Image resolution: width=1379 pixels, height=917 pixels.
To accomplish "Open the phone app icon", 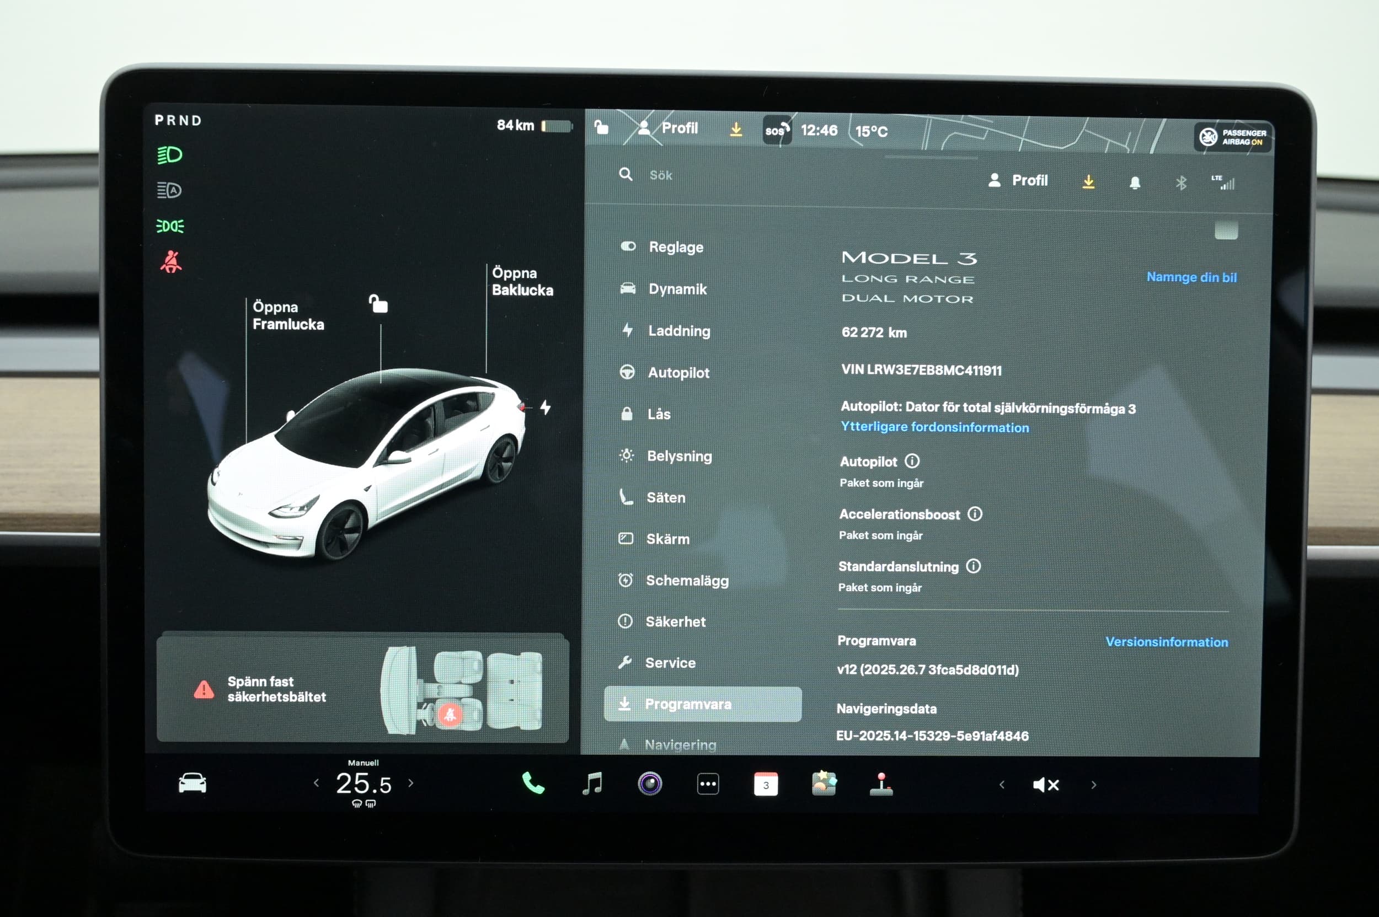I will (532, 784).
